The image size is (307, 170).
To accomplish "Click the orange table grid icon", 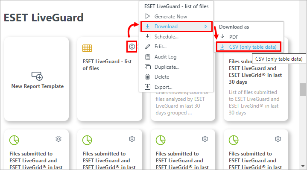I will coord(87,48).
